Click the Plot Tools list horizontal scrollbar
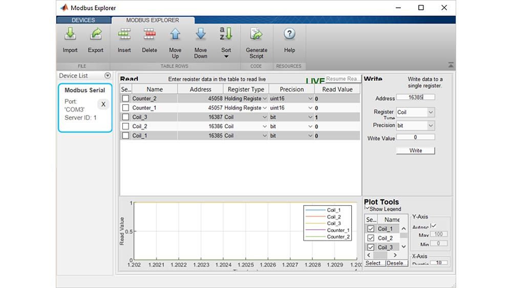Viewport: 512px width, 288px height. coord(382,255)
